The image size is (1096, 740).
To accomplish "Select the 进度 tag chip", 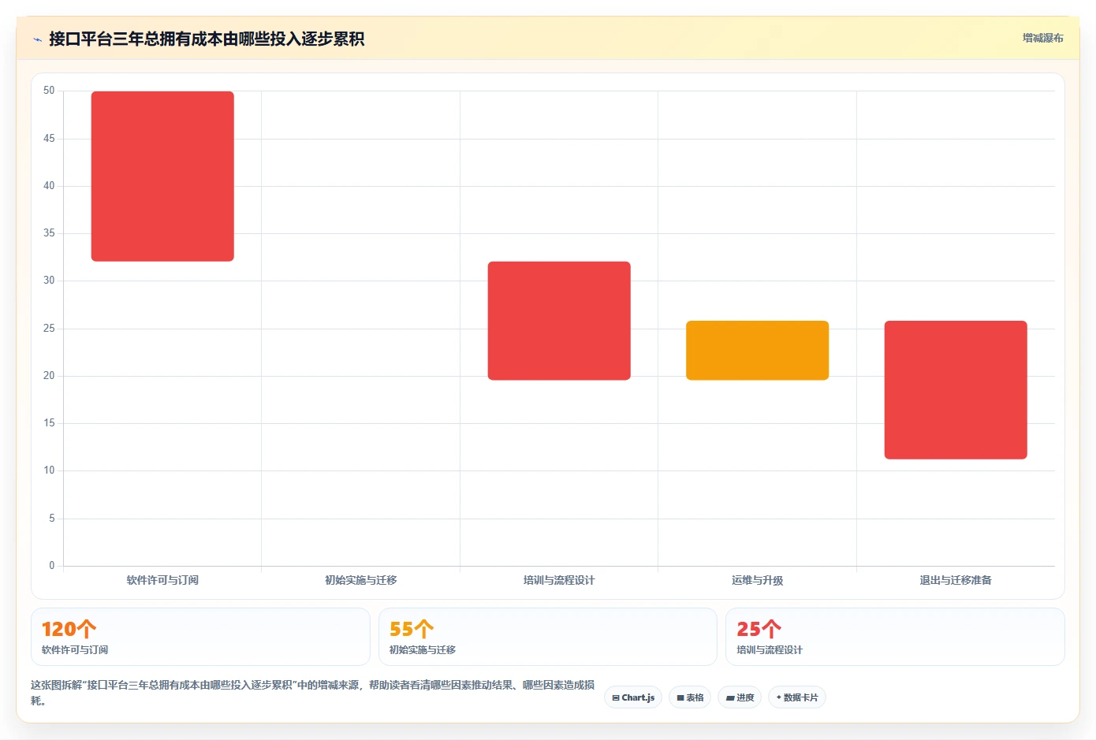I will point(740,697).
